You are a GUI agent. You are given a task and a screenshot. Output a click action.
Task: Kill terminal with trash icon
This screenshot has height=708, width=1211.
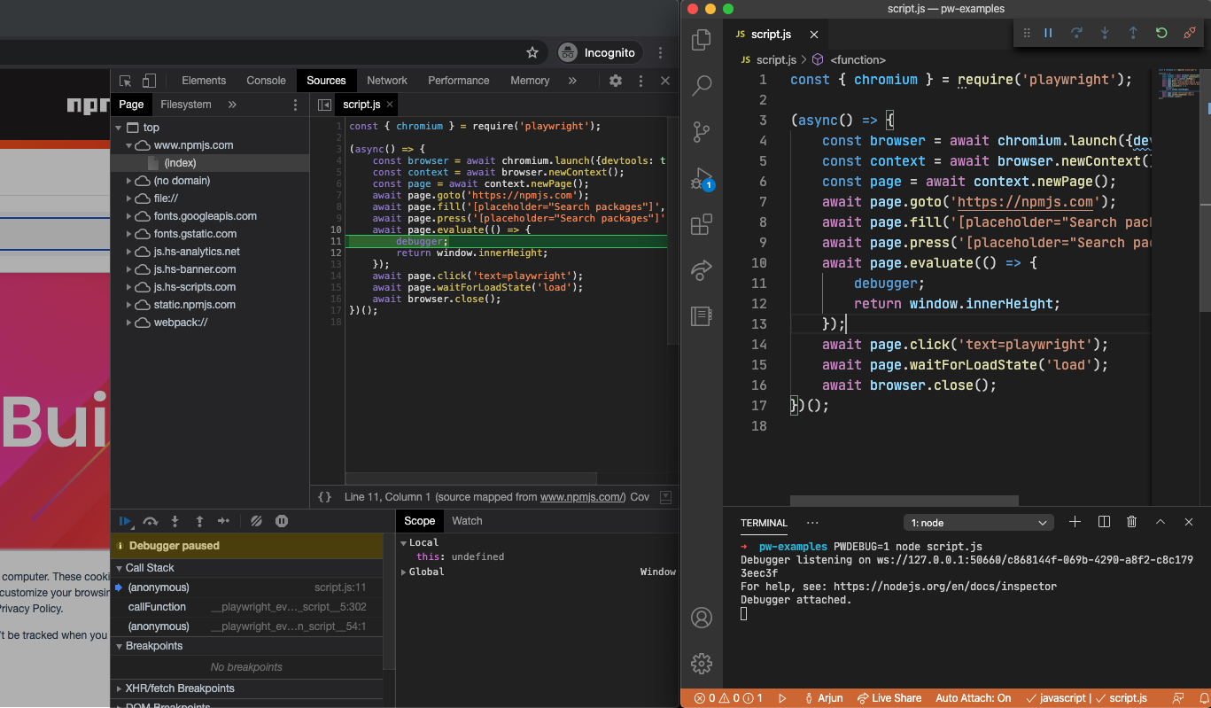(1131, 522)
